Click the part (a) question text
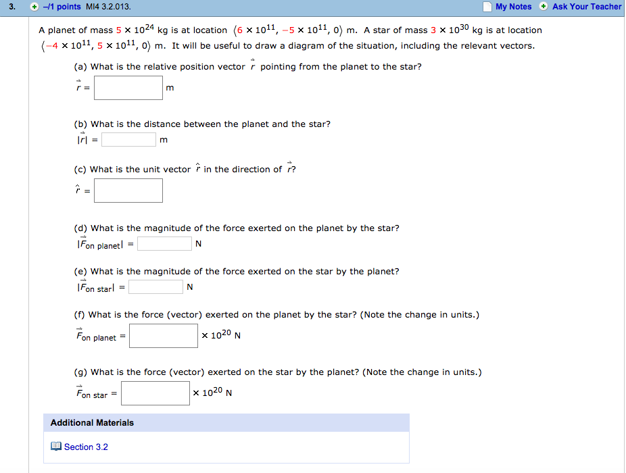626x473 pixels. click(x=247, y=67)
